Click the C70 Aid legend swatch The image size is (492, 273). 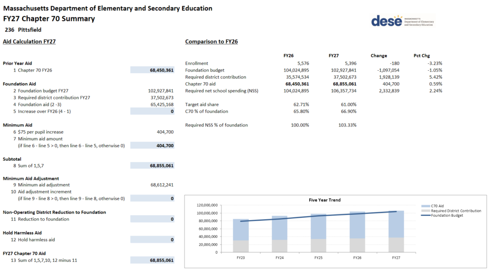pyautogui.click(x=425, y=205)
